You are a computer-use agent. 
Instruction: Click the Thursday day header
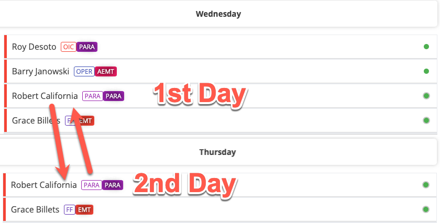click(217, 152)
